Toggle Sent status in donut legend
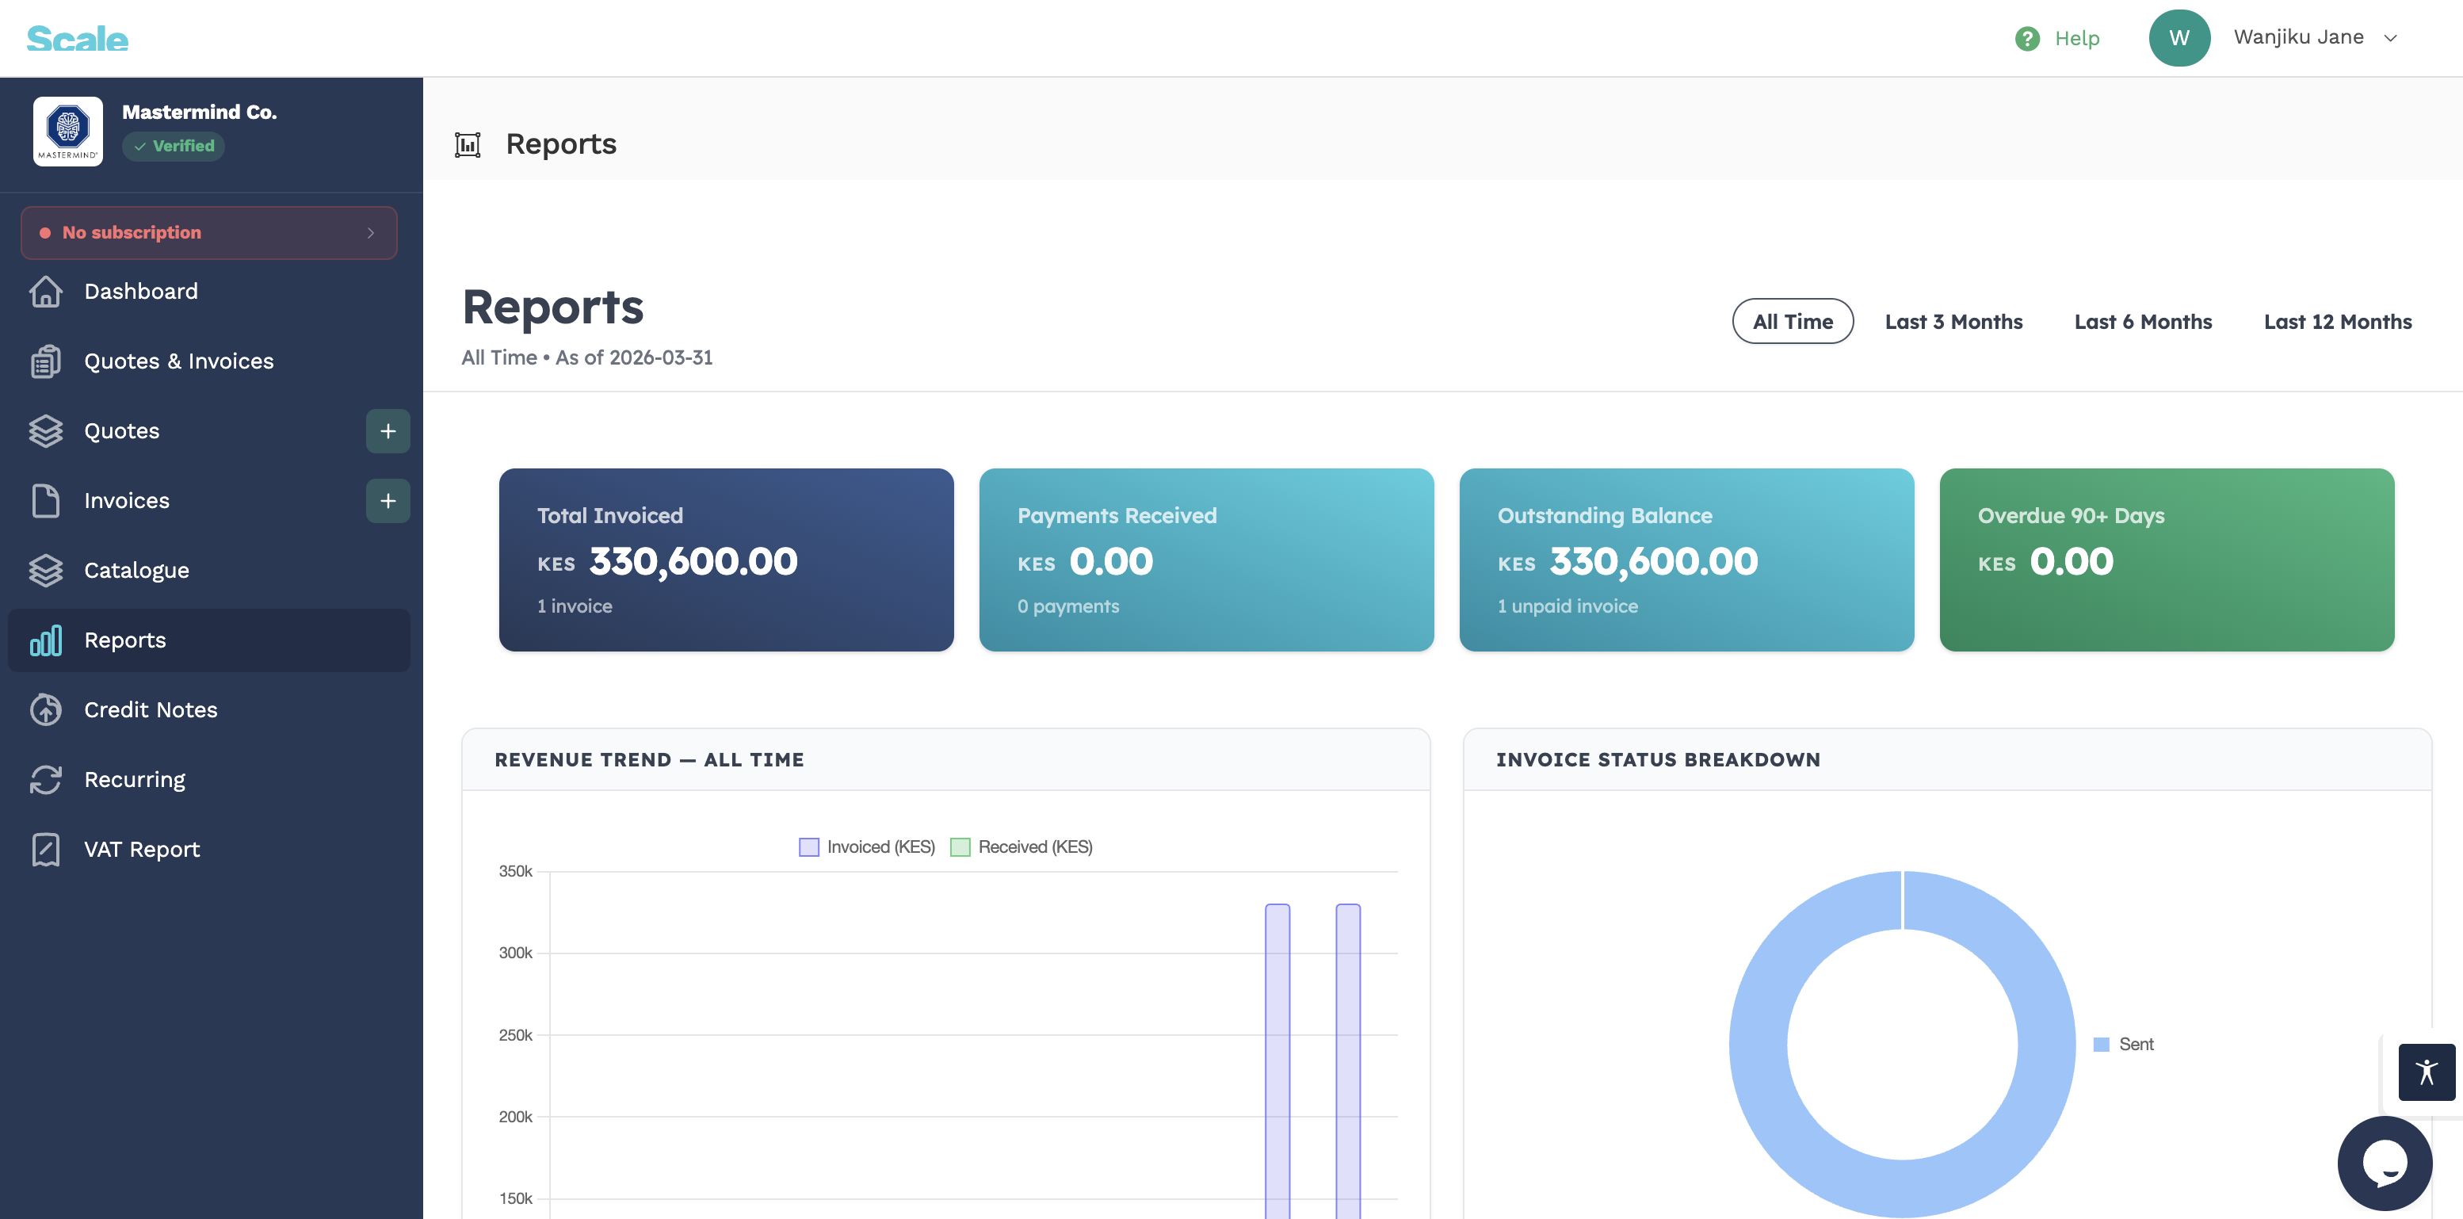Viewport: 2463px width, 1219px height. click(x=2124, y=1044)
